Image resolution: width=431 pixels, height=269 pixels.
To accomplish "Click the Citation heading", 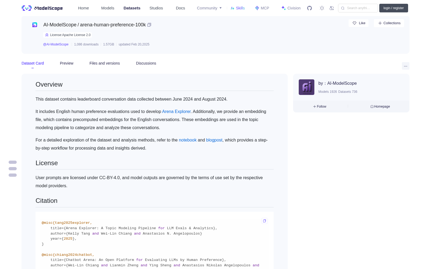I will (46, 201).
